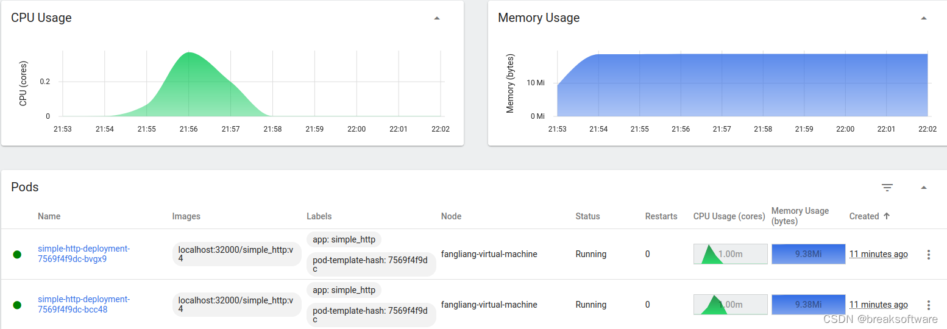
Task: Click the Pods section title
Action: point(25,188)
